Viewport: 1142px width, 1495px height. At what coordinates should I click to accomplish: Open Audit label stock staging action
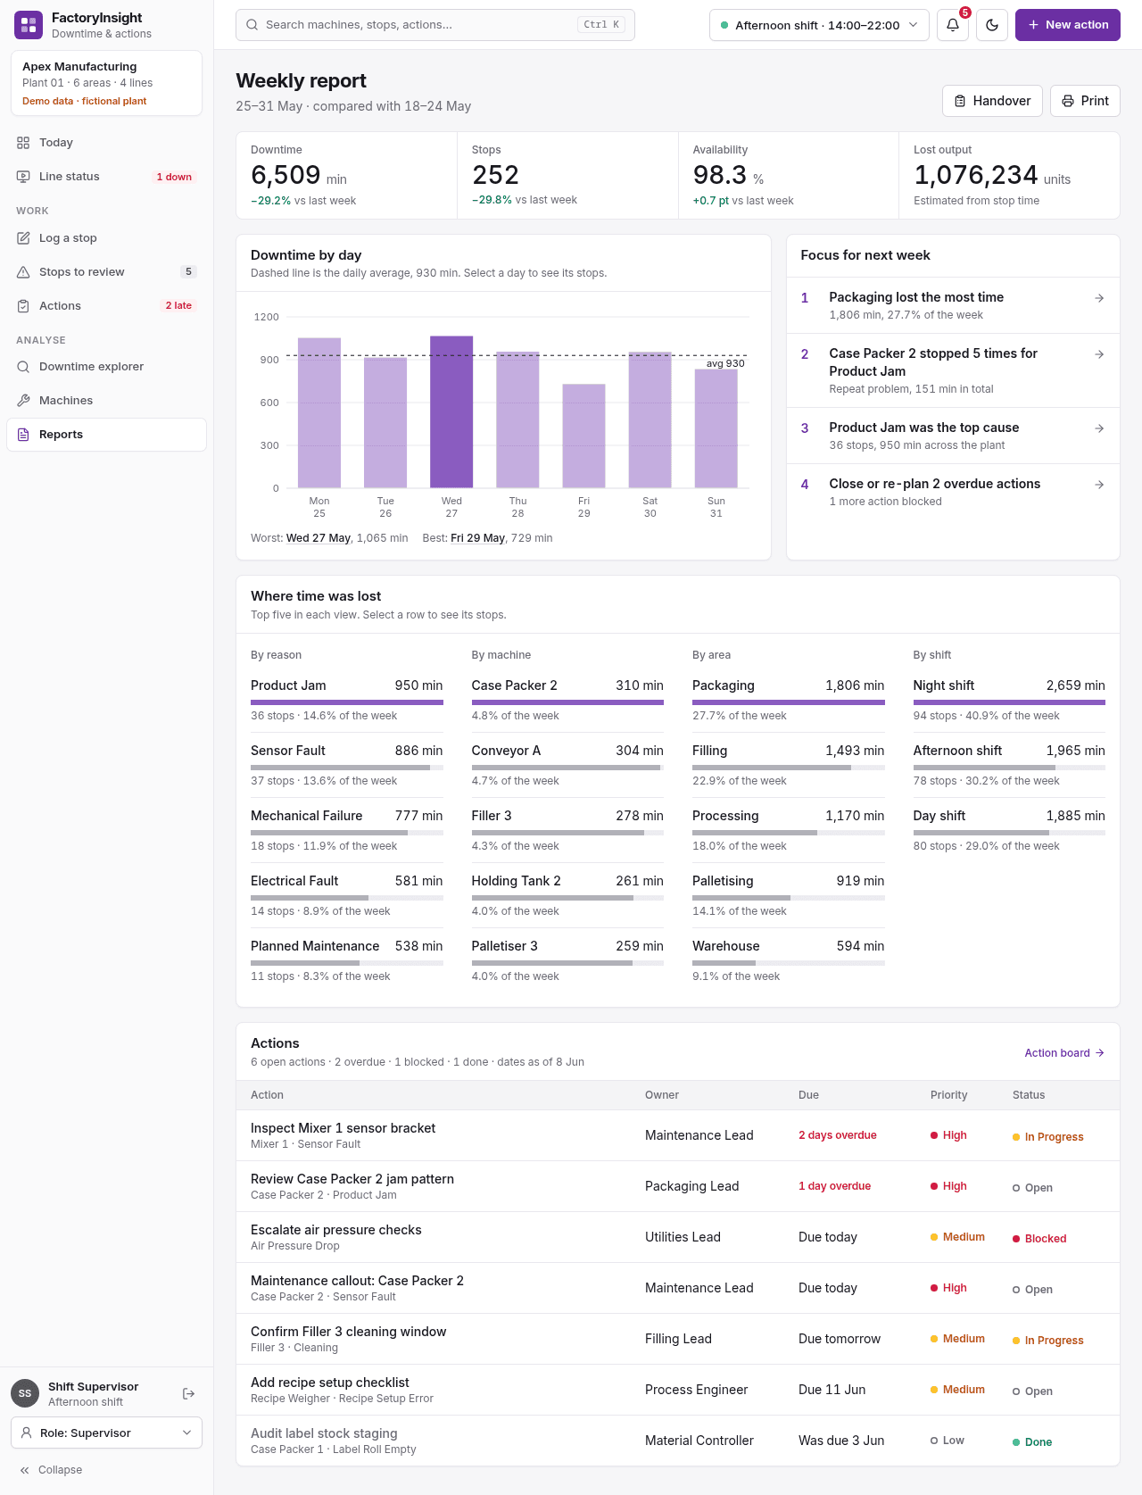678,1441
